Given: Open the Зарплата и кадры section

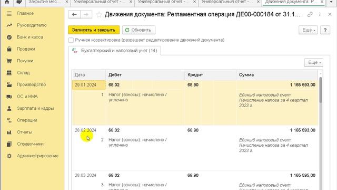Looking at the screenshot, I should pyautogui.click(x=35, y=108).
